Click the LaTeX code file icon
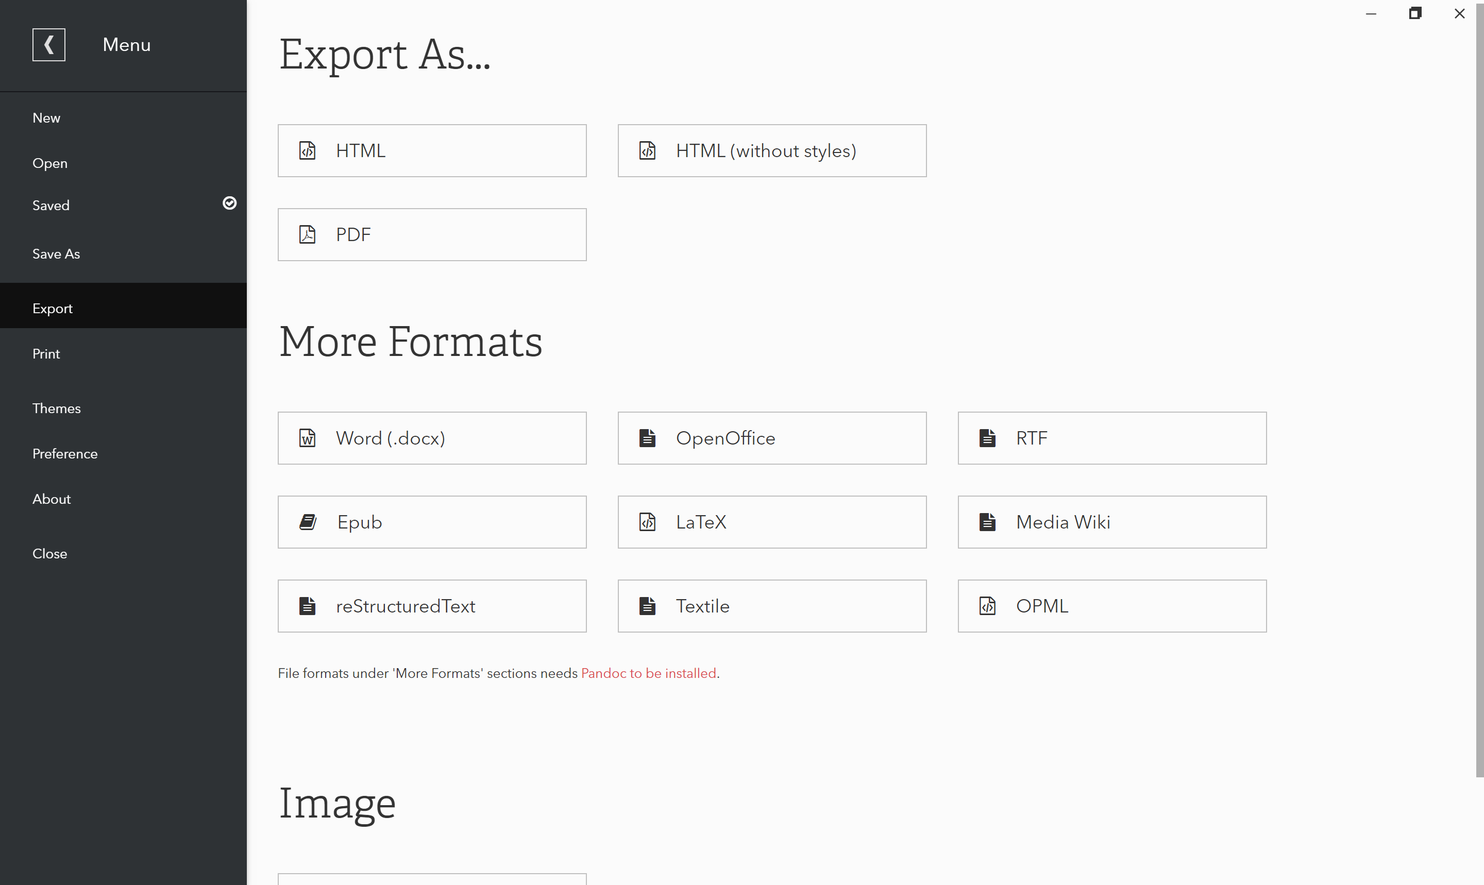Image resolution: width=1484 pixels, height=885 pixels. point(647,522)
